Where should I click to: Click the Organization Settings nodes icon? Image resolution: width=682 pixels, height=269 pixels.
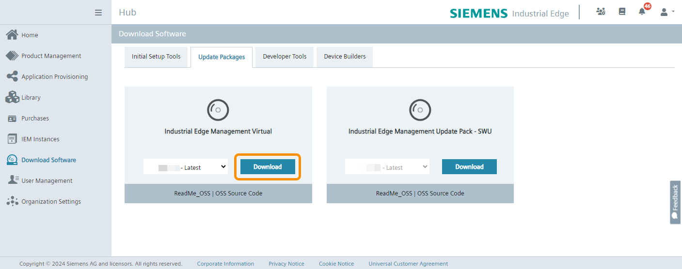[x=12, y=201]
